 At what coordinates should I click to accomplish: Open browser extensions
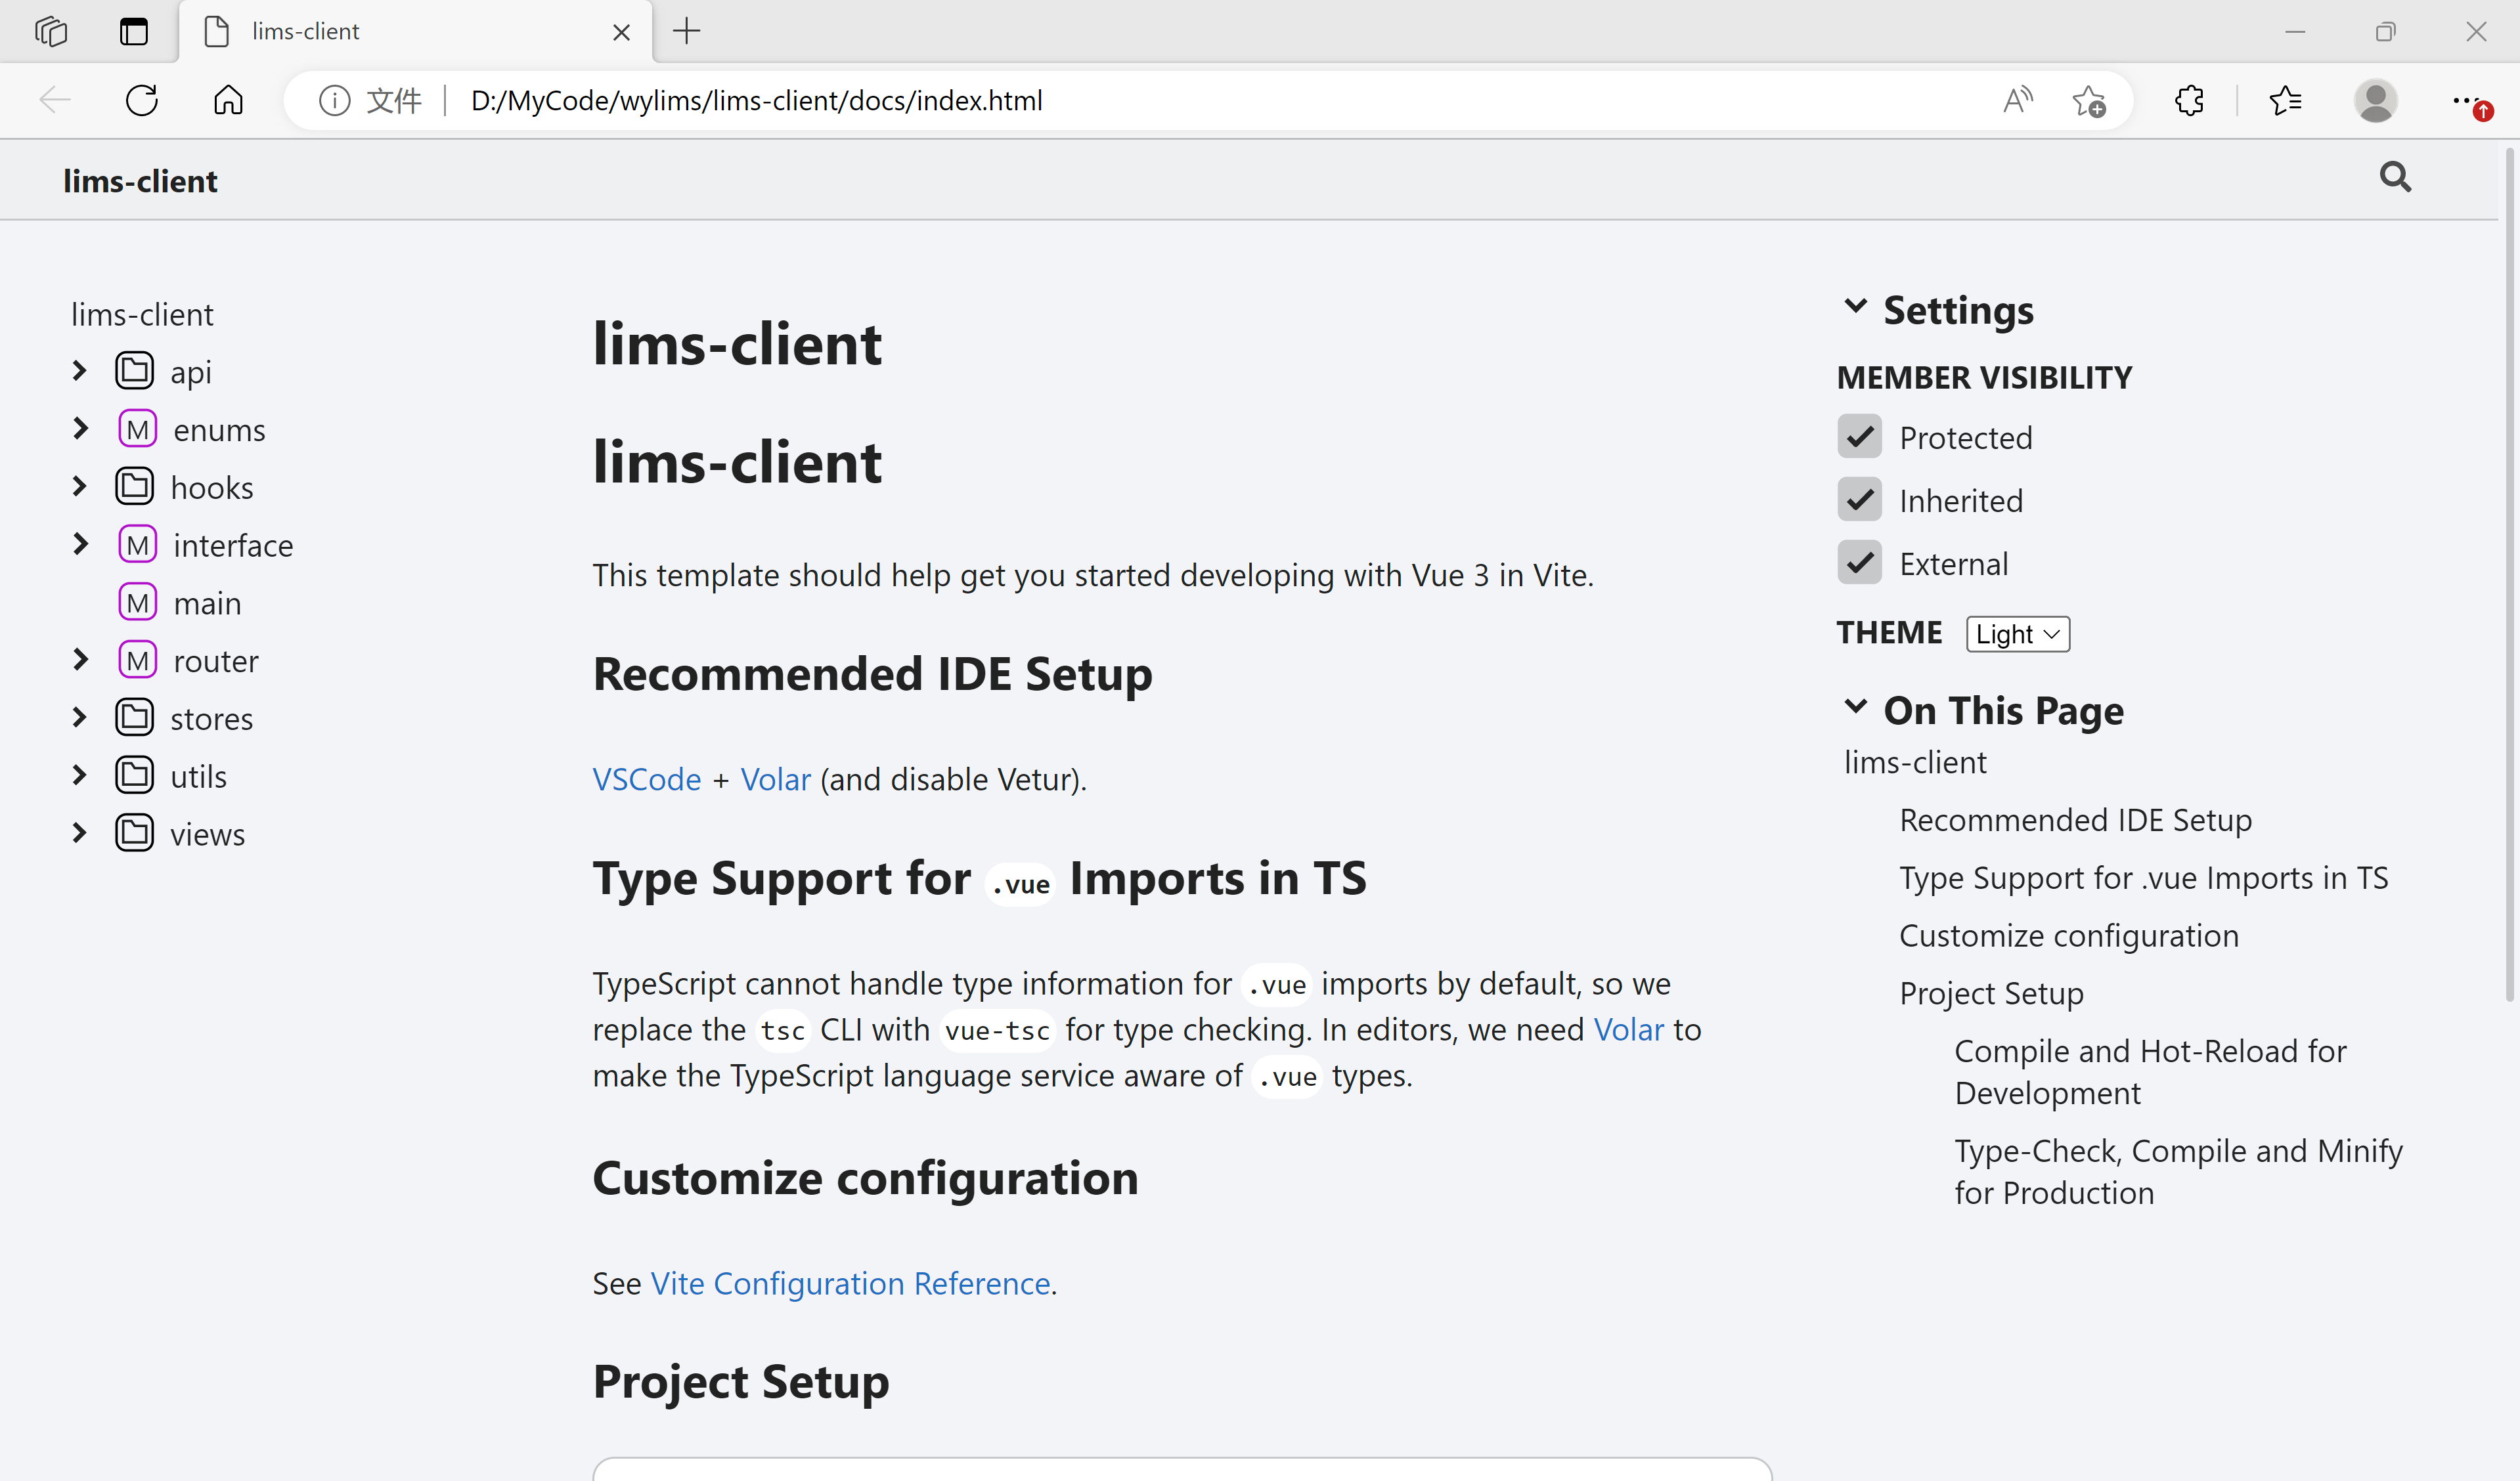(x=2189, y=100)
